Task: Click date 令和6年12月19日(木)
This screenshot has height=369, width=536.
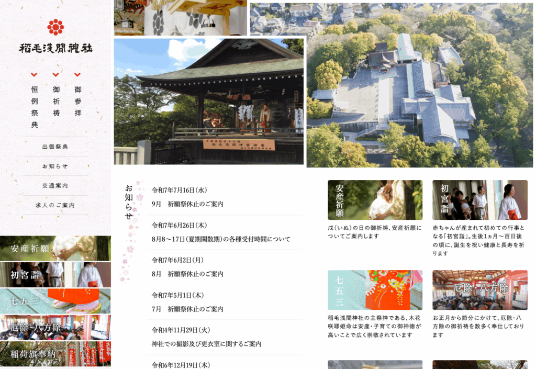Action: [181, 365]
